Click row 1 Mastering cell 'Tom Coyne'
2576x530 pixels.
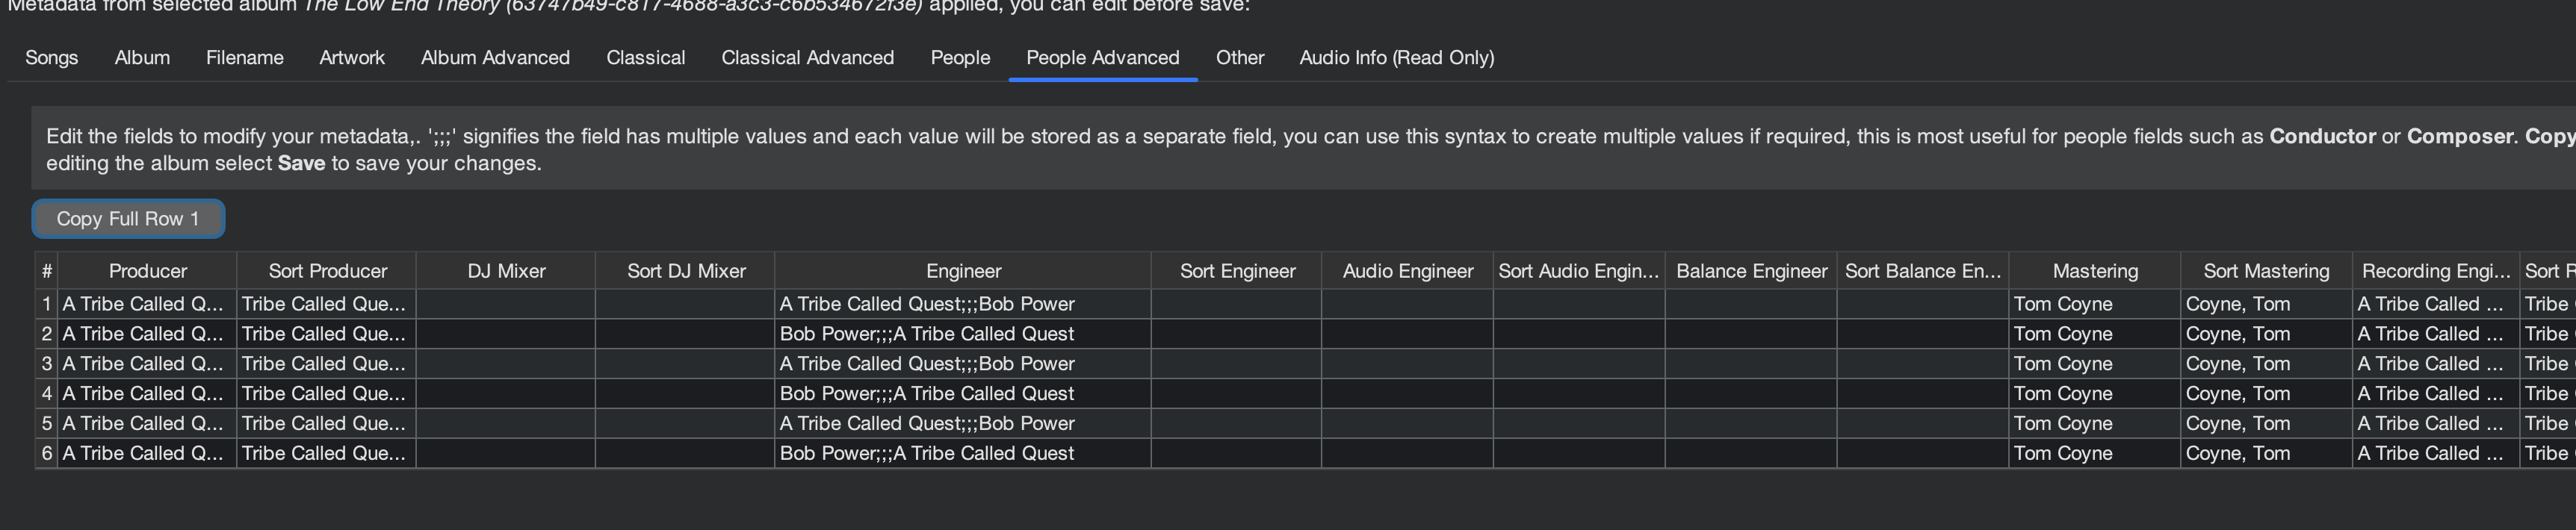coord(2095,304)
